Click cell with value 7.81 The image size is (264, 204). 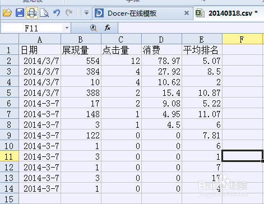point(202,135)
